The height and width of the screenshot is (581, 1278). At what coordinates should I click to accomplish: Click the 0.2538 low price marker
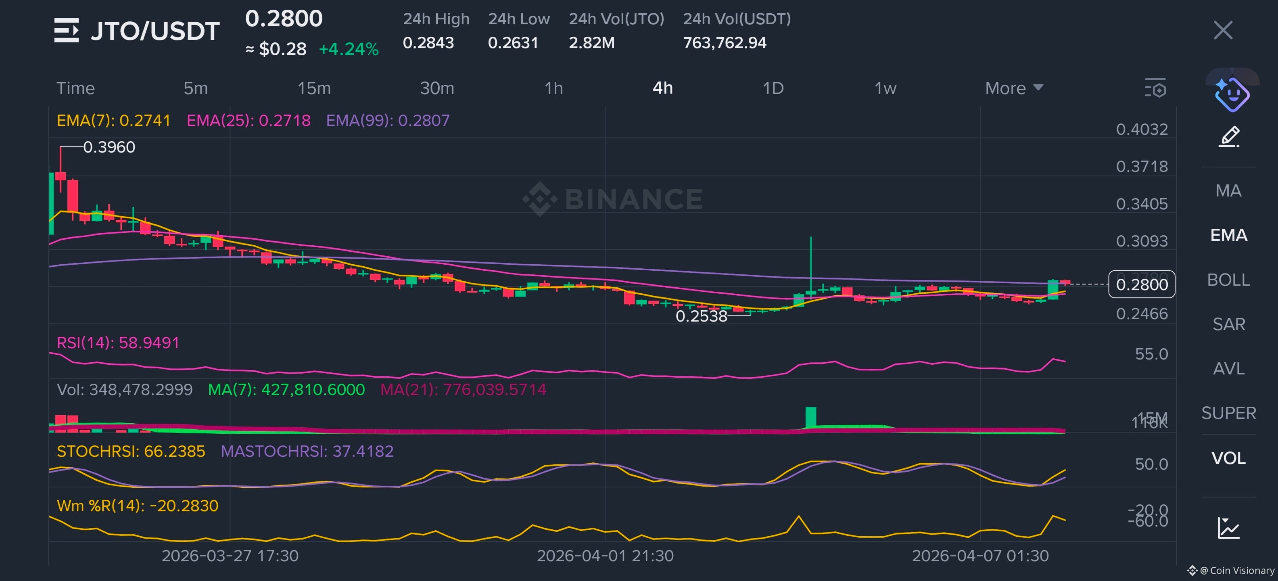702,316
